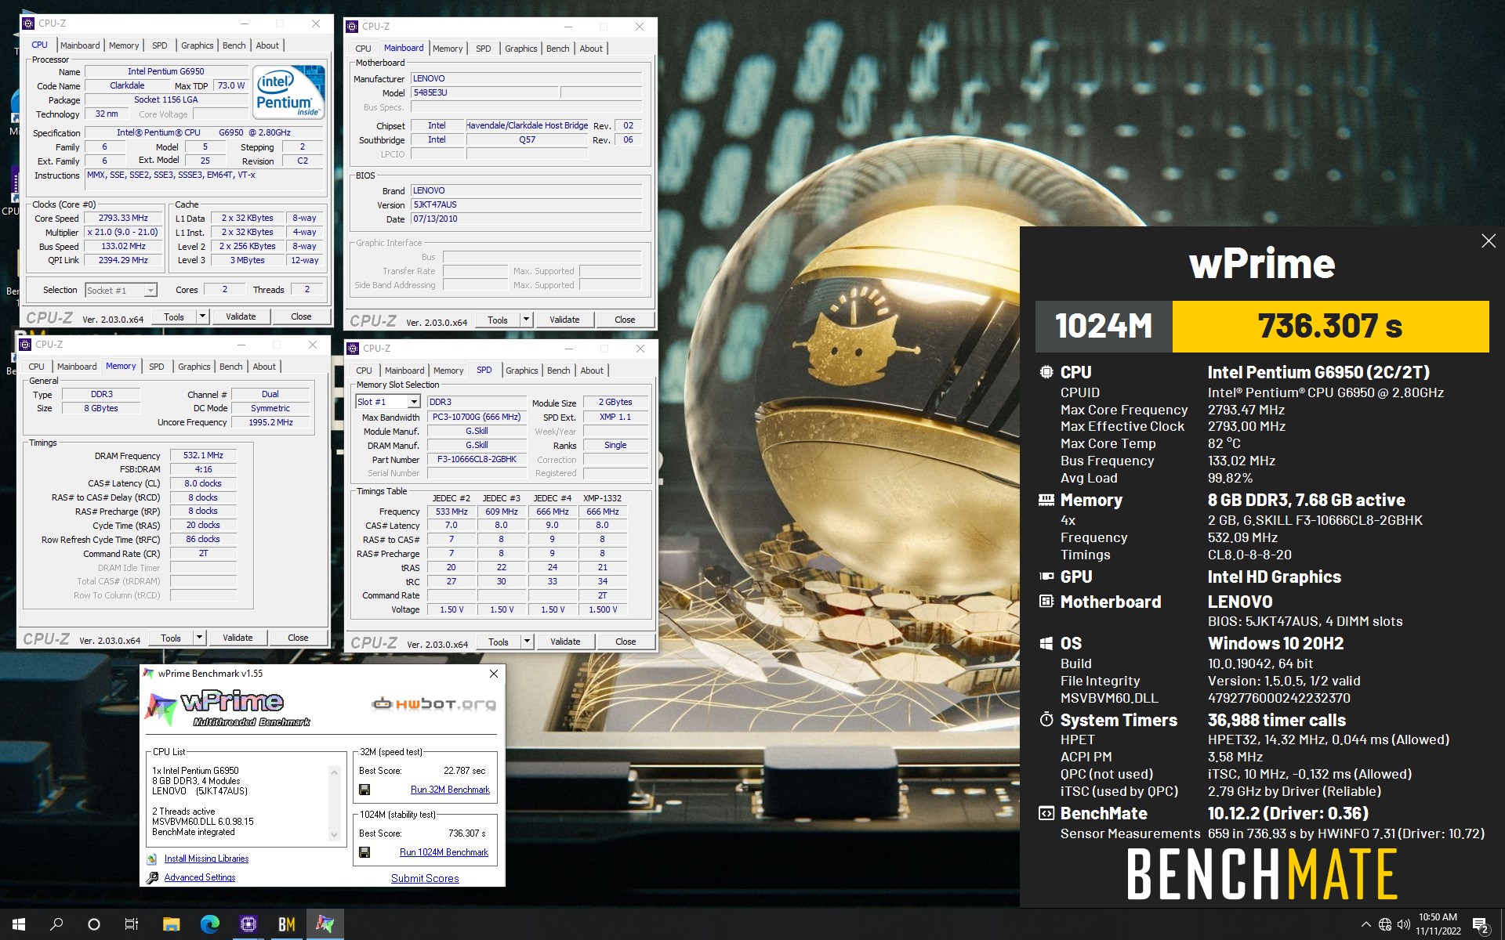Select Graphics tab in Mainboard CPU-Z window
The image size is (1505, 940).
[521, 49]
